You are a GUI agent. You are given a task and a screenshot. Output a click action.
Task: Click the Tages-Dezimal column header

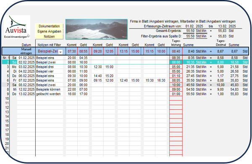[x=221, y=43]
